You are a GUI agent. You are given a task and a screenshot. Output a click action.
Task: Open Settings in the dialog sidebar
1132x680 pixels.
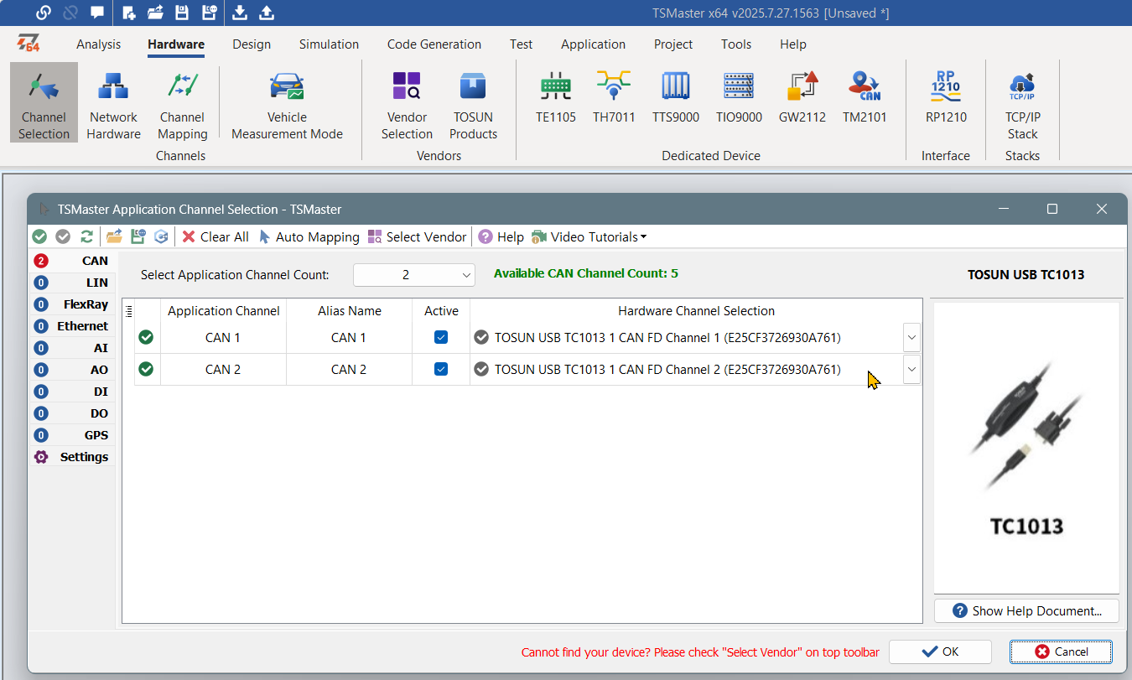pyautogui.click(x=72, y=457)
